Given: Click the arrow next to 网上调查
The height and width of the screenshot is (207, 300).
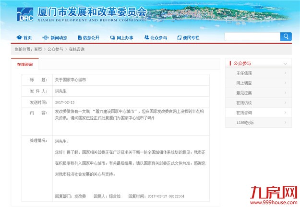Looking at the screenshot, I should (285, 83).
